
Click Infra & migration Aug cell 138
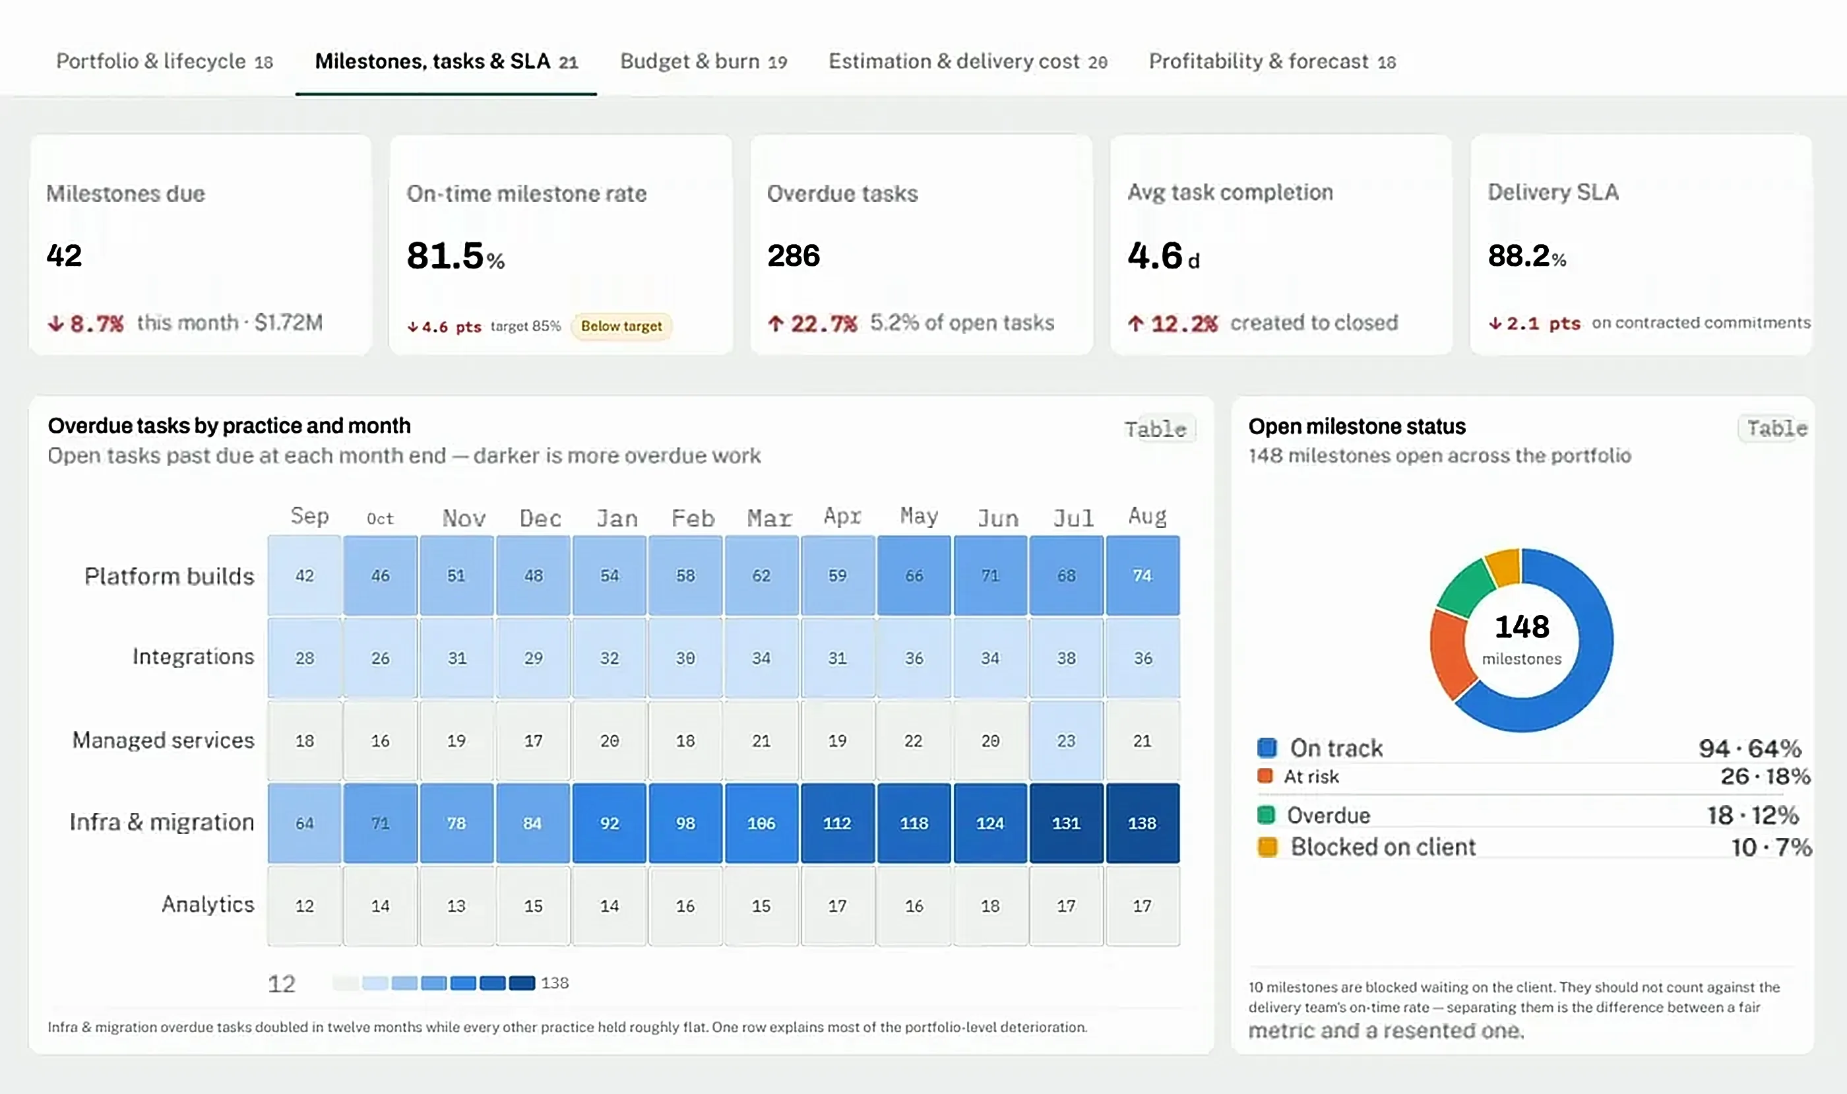click(1143, 823)
